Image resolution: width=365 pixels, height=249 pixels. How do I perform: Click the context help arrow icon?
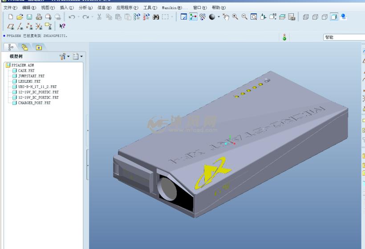[x=62, y=26]
